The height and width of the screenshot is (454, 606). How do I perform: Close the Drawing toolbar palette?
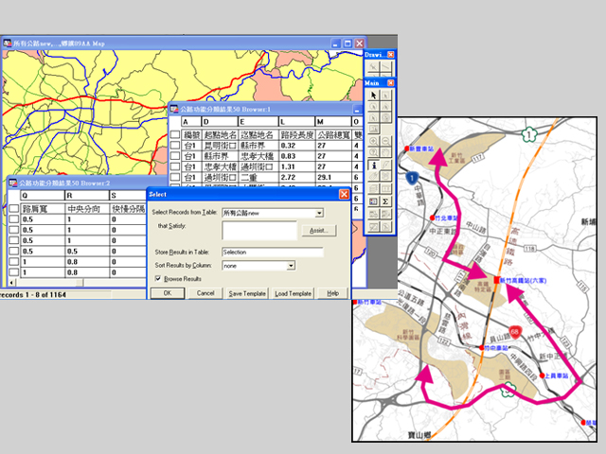[391, 55]
